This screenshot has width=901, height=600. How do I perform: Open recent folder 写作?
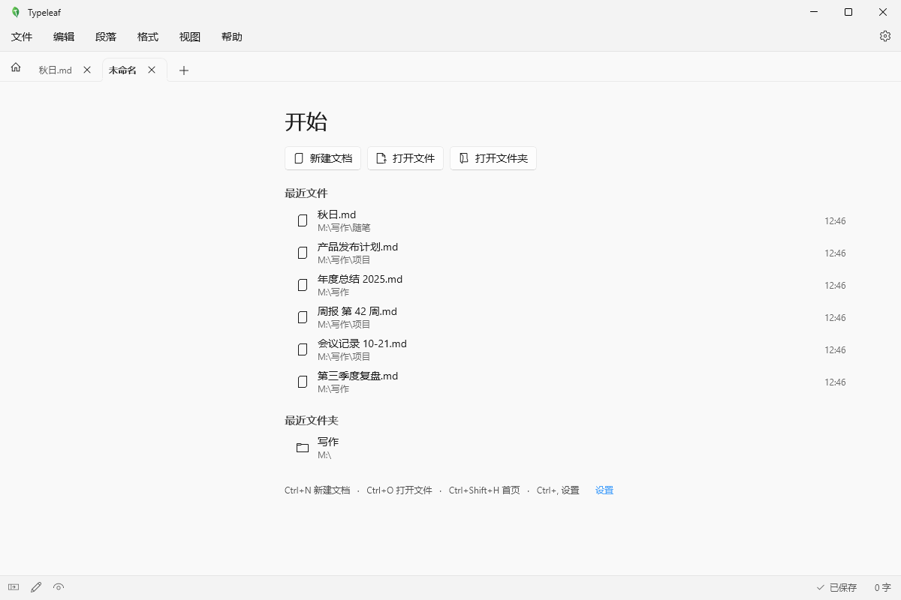coord(571,448)
